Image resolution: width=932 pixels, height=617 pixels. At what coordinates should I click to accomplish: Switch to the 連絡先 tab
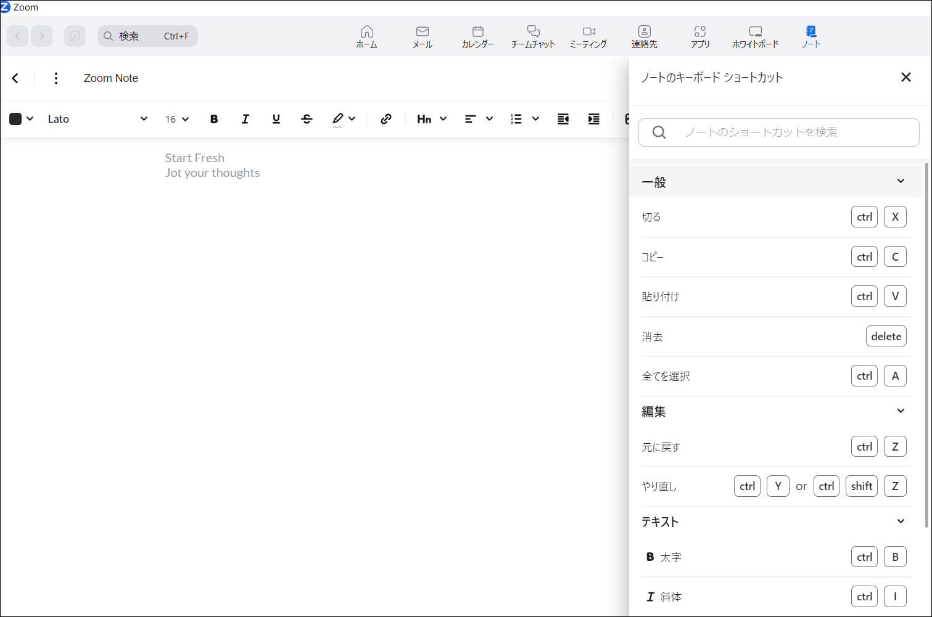point(645,37)
